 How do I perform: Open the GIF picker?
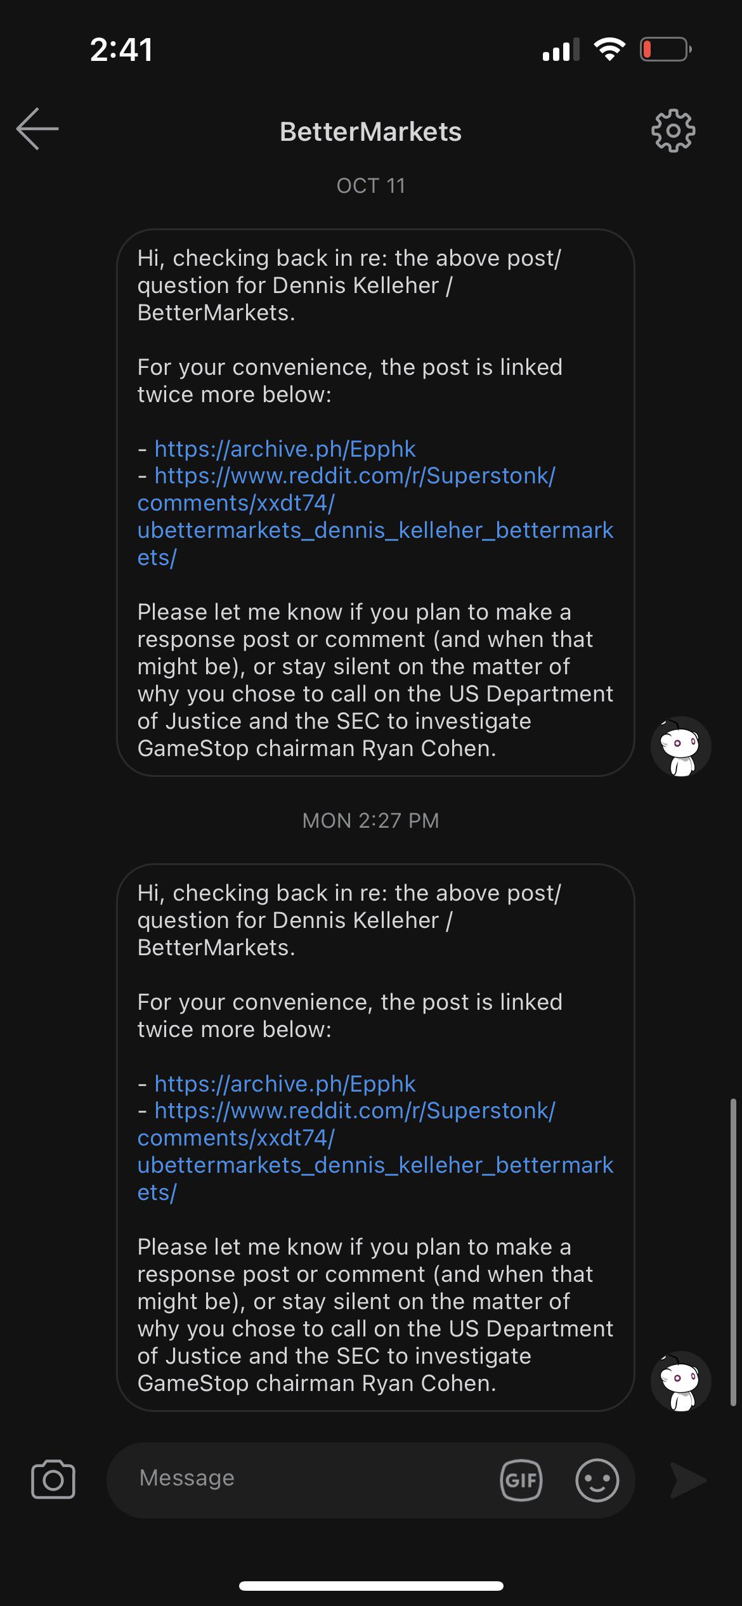pyautogui.click(x=521, y=1480)
